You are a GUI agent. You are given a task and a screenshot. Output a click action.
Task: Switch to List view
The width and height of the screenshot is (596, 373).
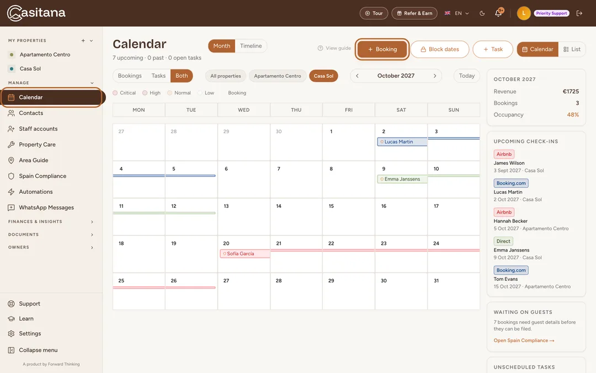(x=572, y=50)
